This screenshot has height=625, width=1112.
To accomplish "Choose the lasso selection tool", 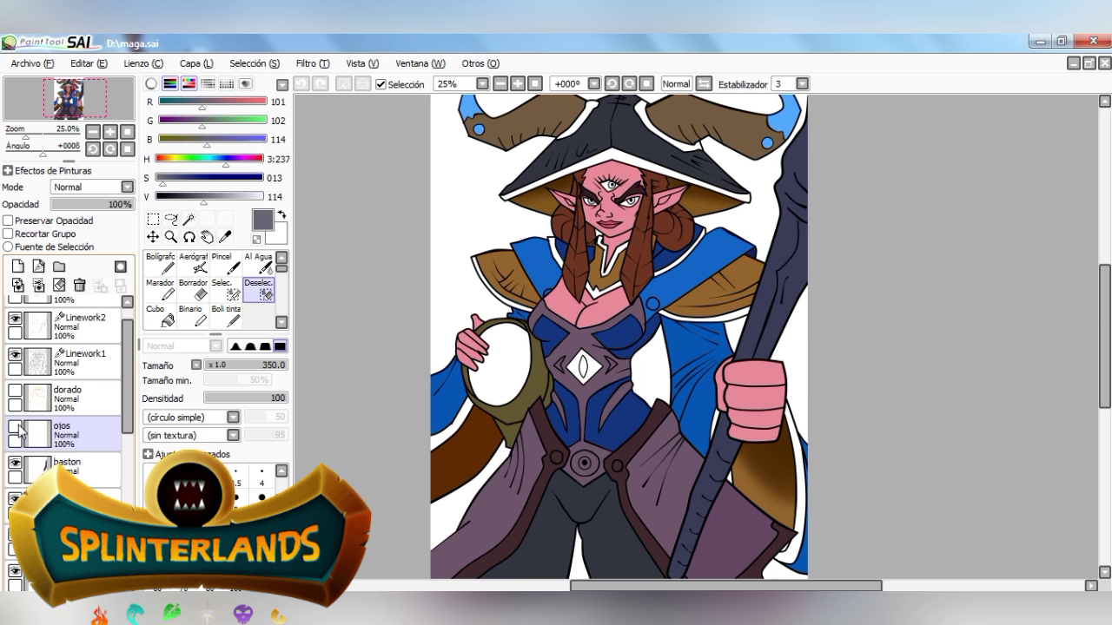I will 171,220.
